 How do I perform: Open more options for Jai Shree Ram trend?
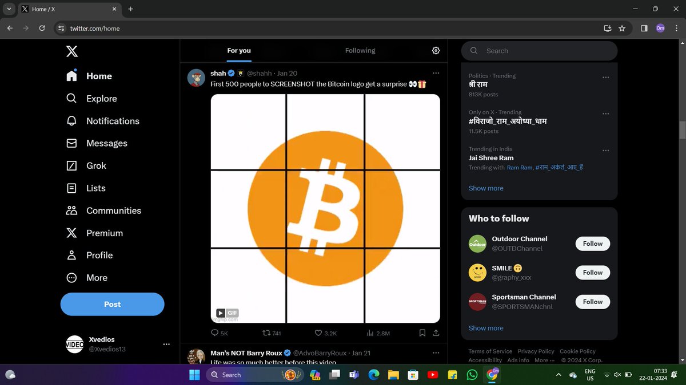click(606, 151)
